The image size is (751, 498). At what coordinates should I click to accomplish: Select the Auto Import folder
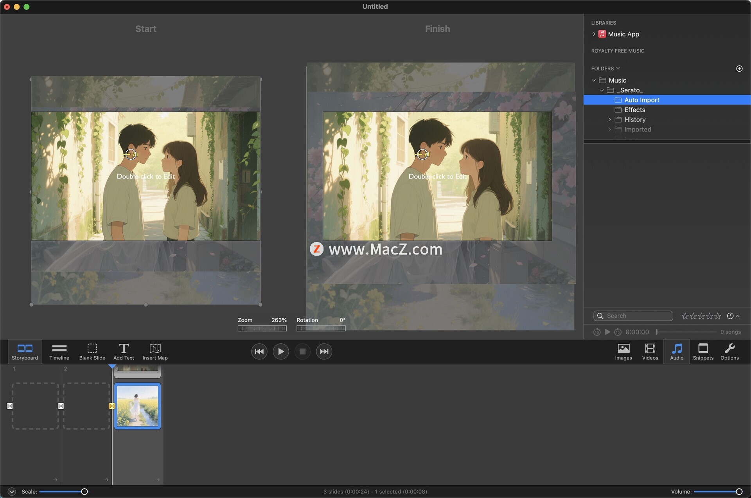667,100
